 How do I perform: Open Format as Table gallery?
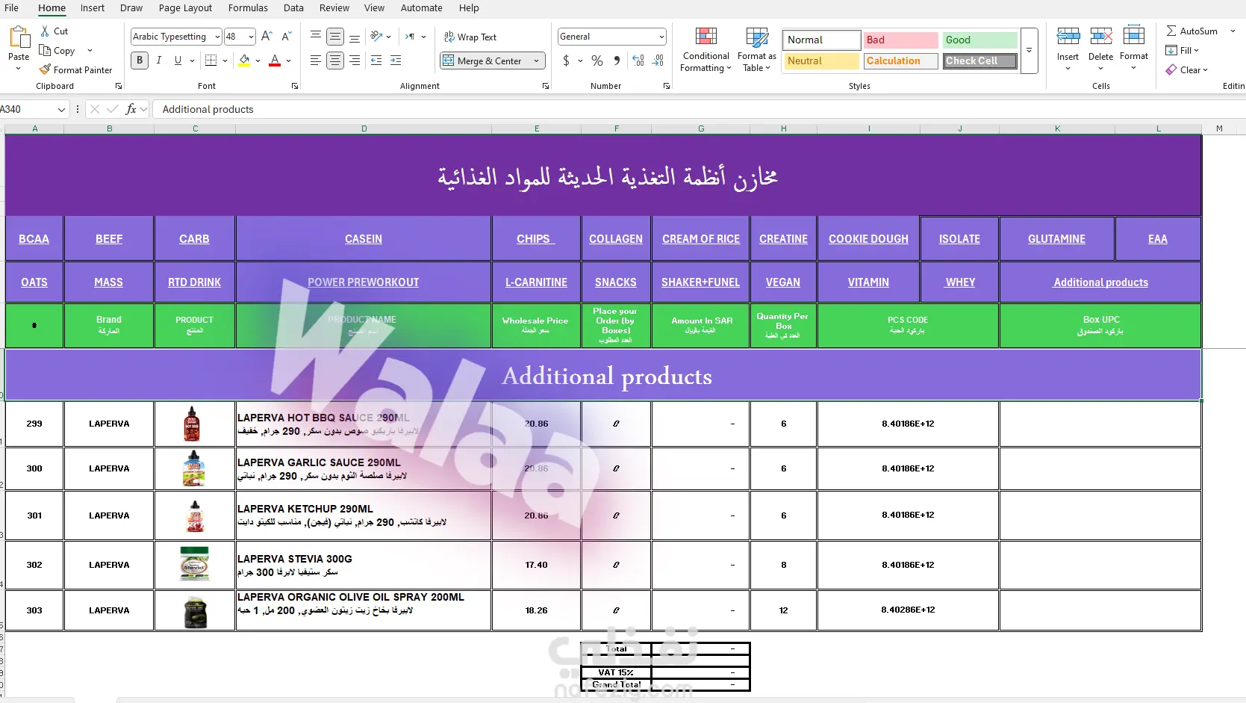757,50
